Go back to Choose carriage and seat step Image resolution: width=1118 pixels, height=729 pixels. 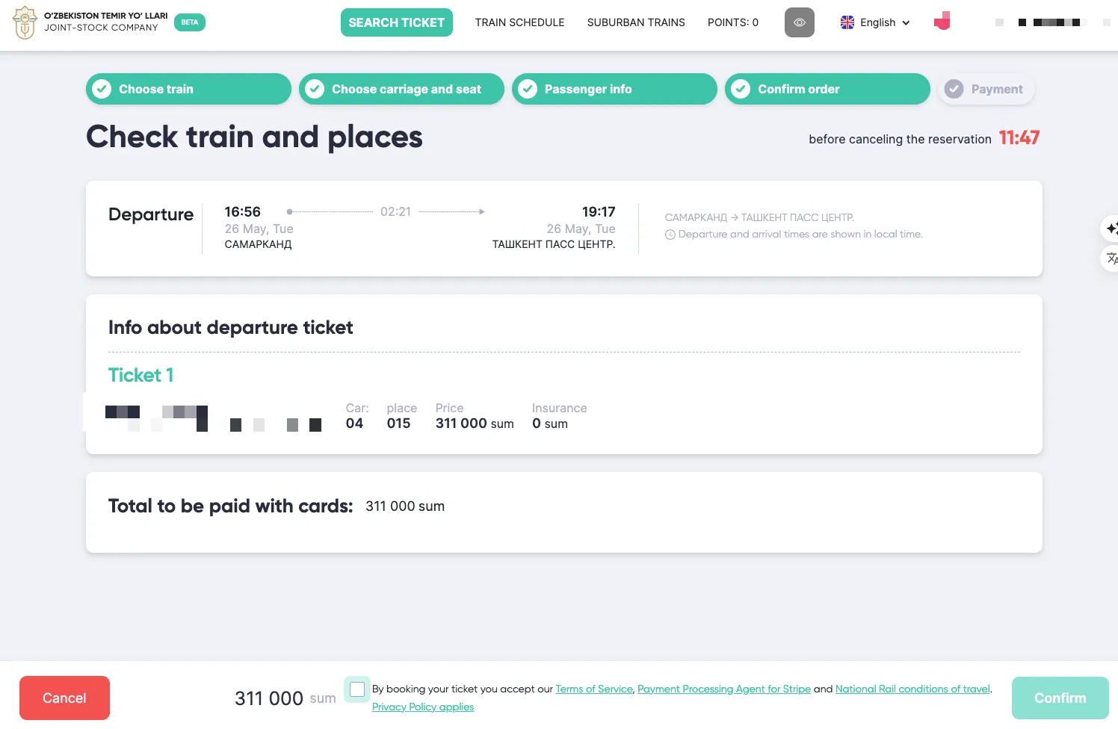[x=406, y=89]
